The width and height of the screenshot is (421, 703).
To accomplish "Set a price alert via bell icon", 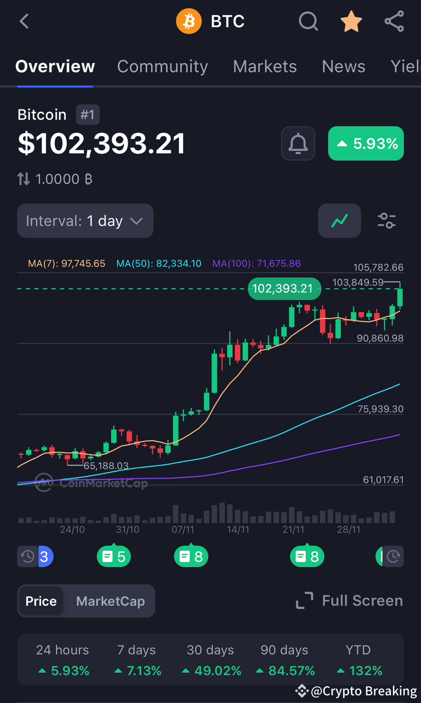I will click(298, 144).
